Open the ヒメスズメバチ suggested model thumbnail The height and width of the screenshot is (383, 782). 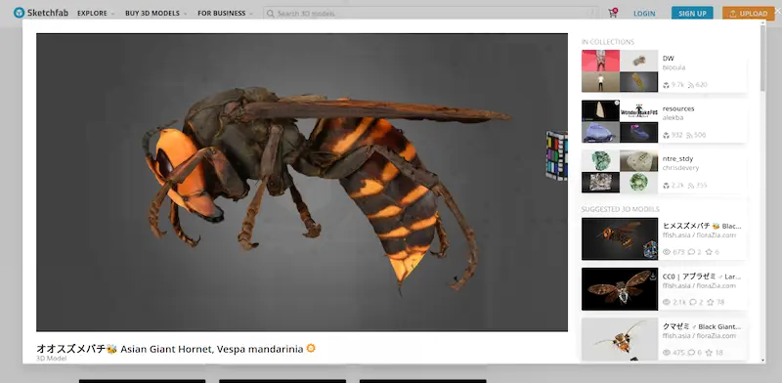(x=620, y=238)
